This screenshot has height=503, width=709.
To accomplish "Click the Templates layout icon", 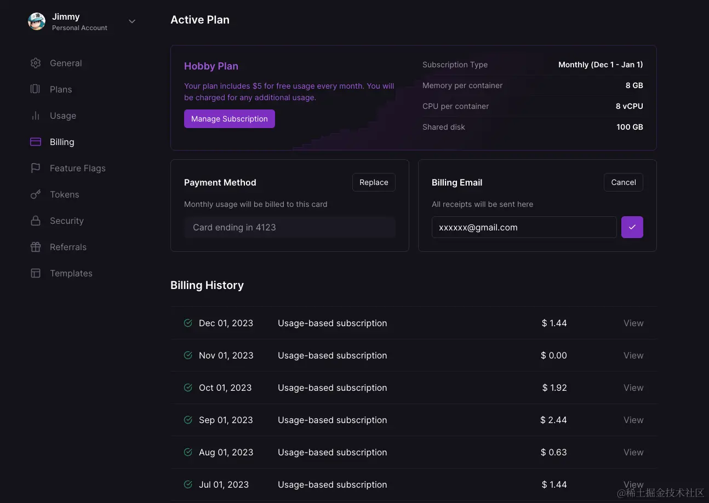I will point(36,273).
